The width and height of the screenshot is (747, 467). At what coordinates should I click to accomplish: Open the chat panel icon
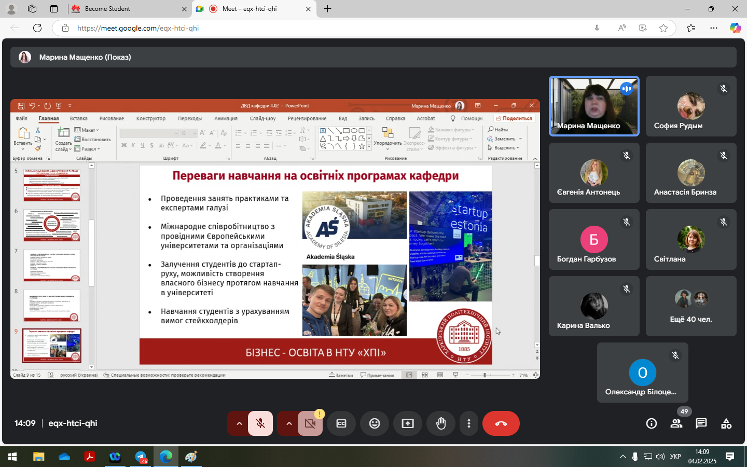point(701,423)
